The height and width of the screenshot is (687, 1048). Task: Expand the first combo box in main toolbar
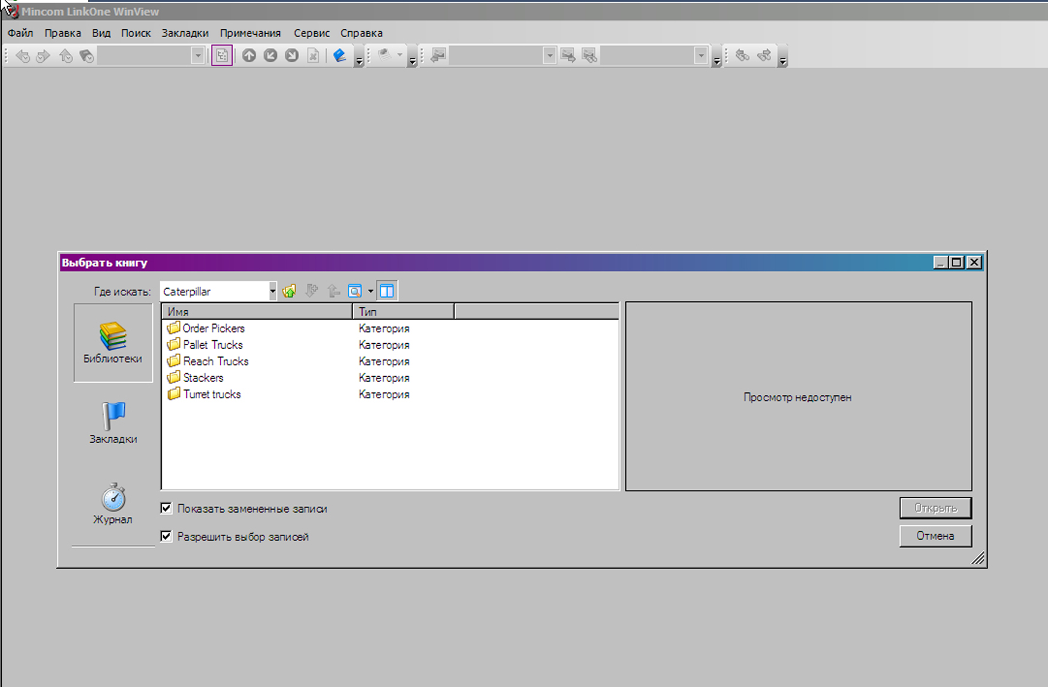[x=197, y=56]
